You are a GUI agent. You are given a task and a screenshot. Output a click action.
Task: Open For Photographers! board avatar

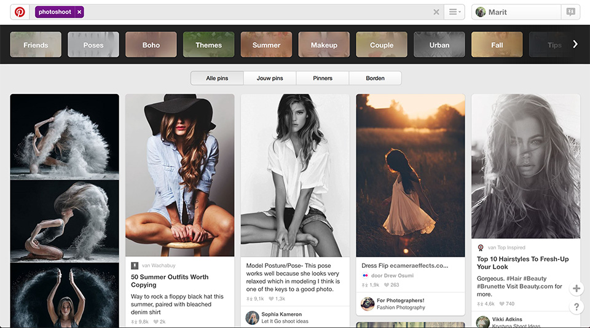368,304
